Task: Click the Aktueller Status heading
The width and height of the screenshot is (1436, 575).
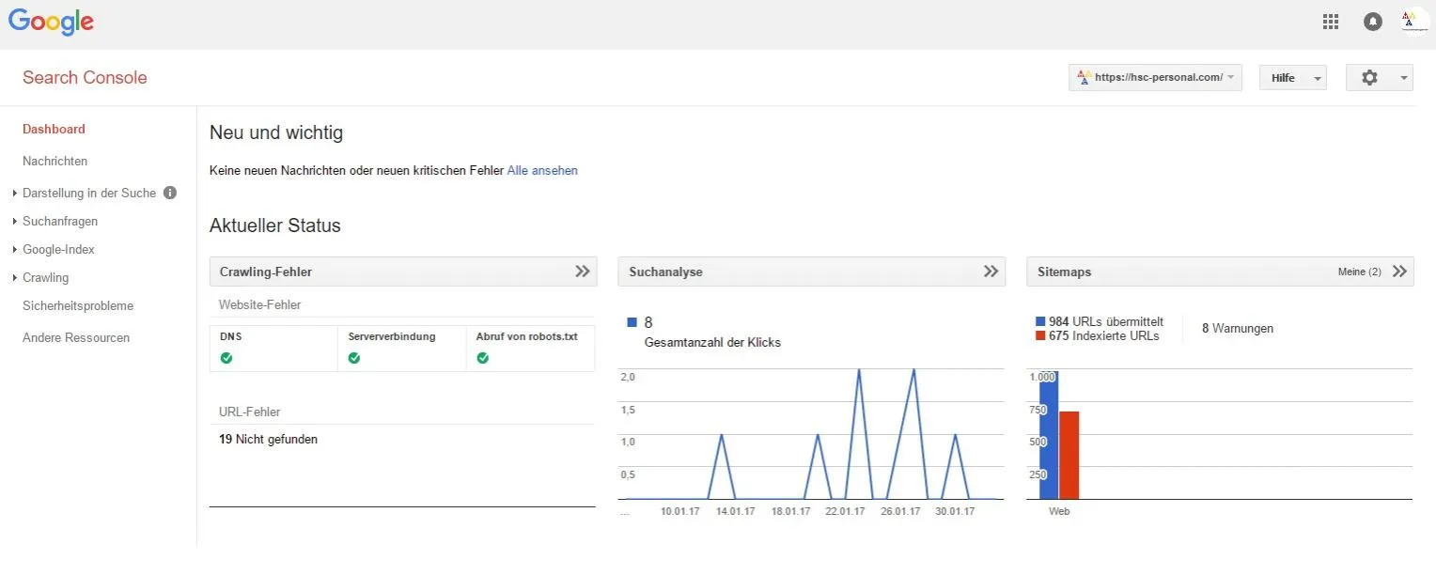Action: tap(275, 225)
